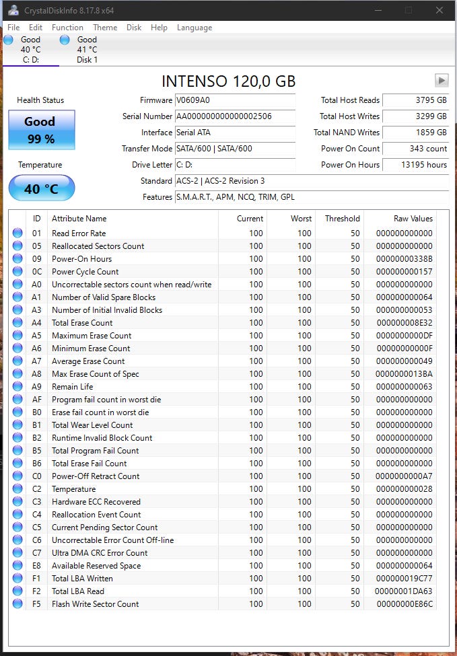Click the Serial Number field

click(x=235, y=116)
